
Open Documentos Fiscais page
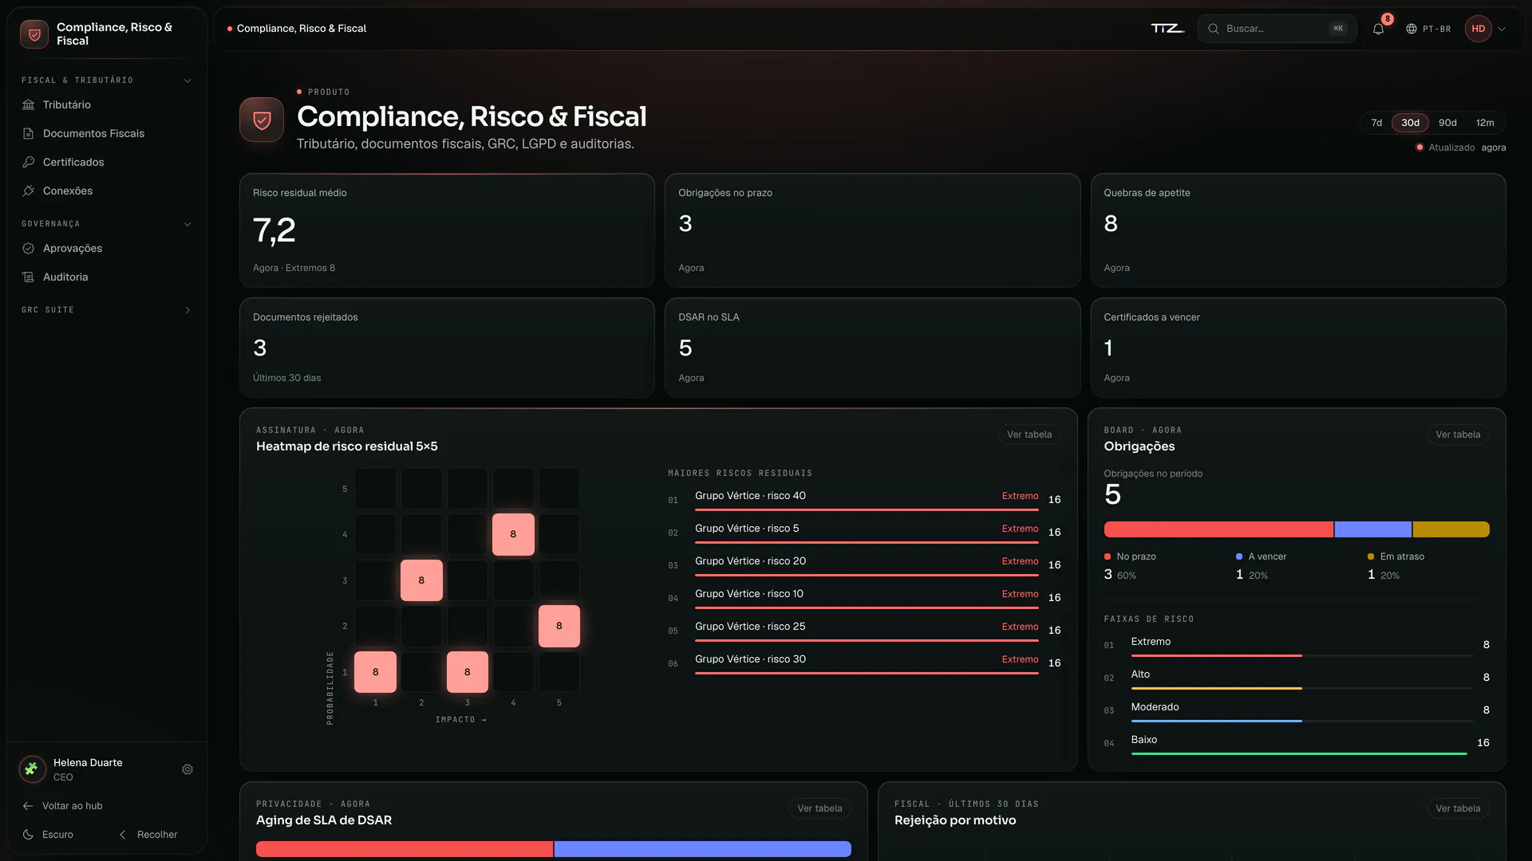[x=106, y=133]
